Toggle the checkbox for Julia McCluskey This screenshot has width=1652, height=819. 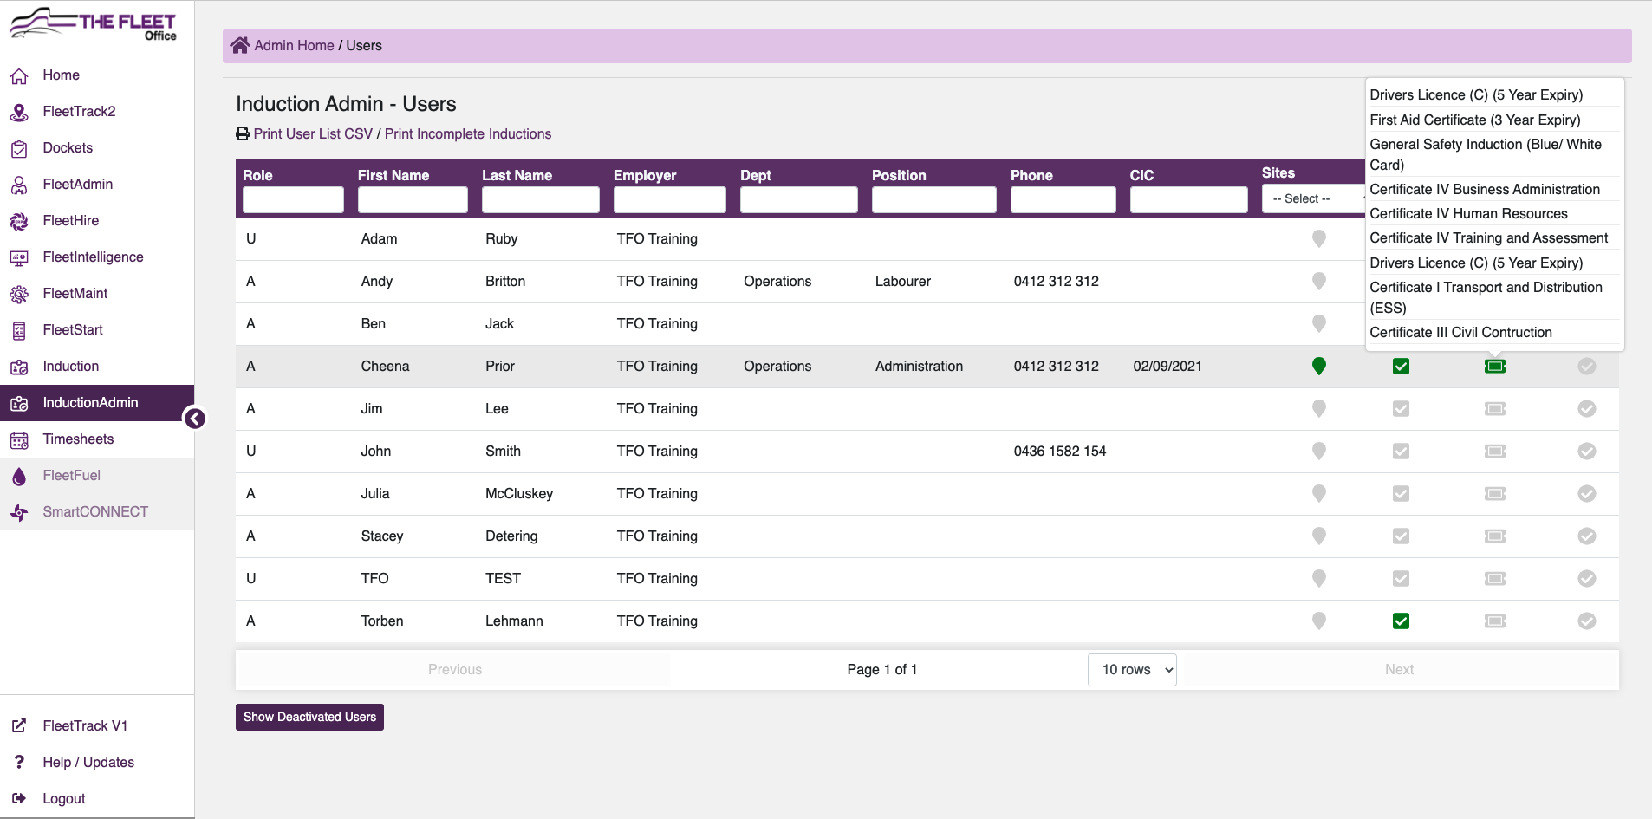[1401, 493]
